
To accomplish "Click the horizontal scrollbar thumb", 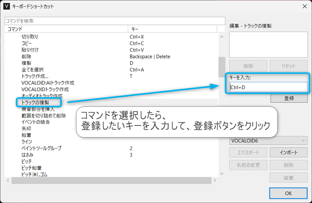I will click(x=112, y=180).
